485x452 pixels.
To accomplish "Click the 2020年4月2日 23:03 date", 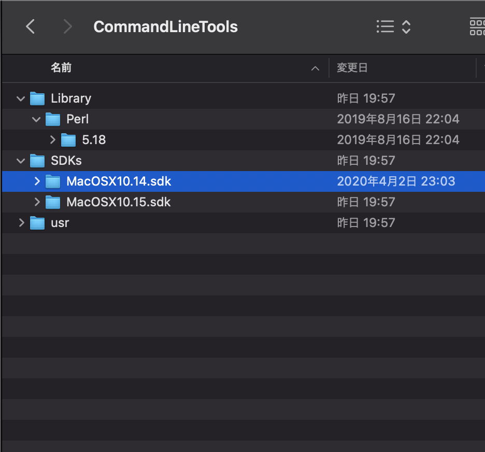I will click(396, 181).
